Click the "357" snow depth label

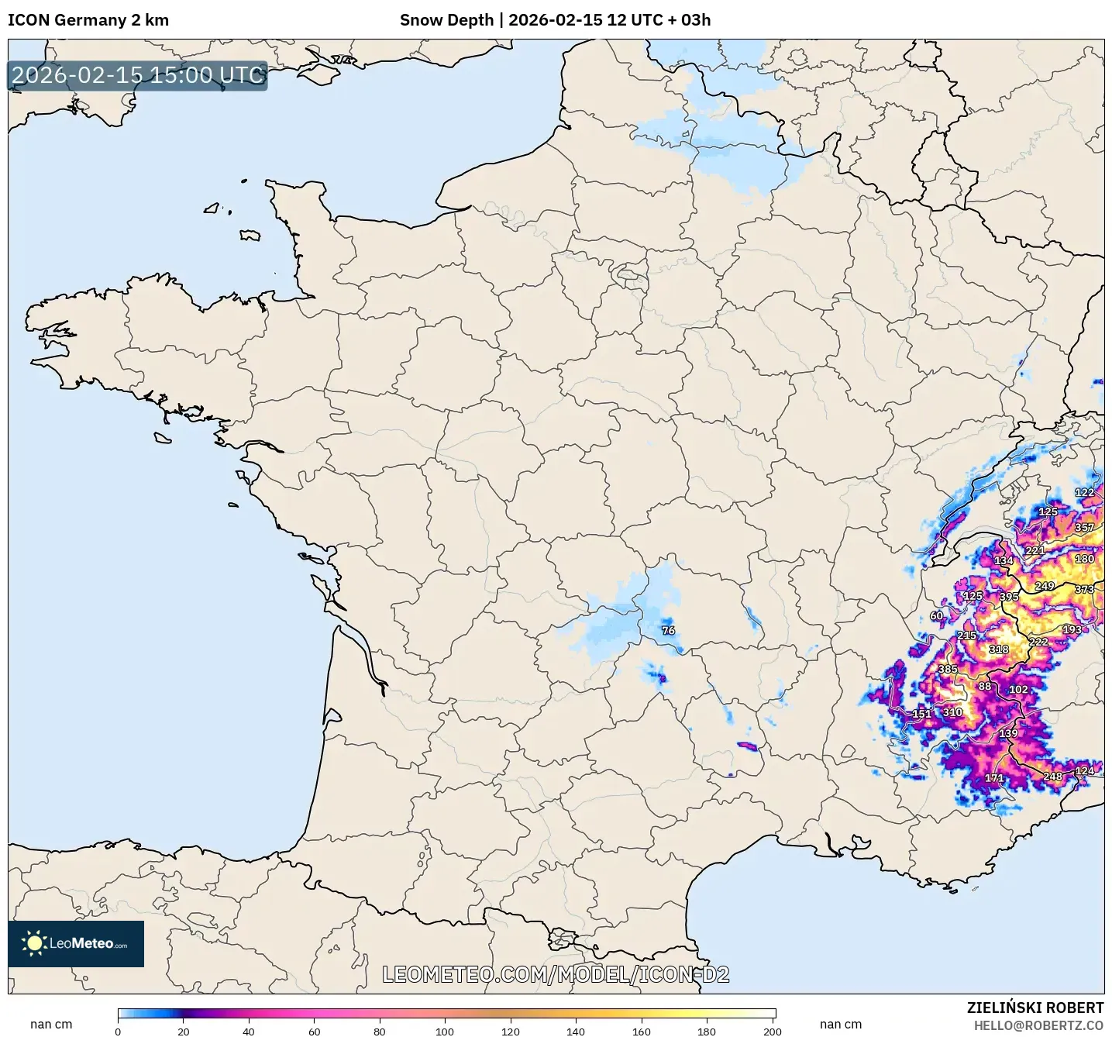(x=1084, y=525)
